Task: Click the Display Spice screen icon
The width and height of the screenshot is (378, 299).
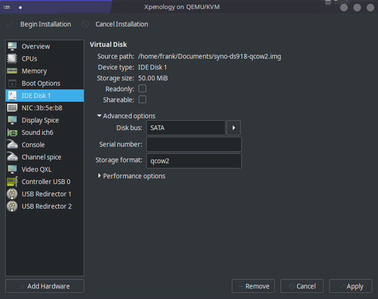Action: (12, 120)
